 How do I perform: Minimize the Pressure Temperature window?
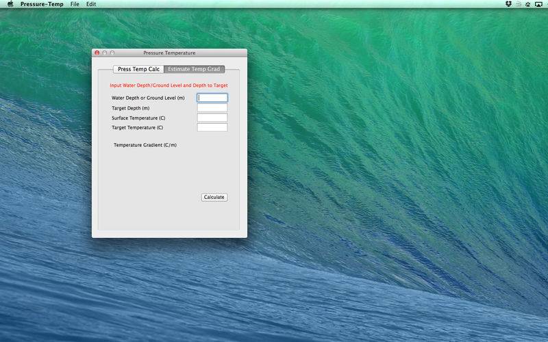(x=105, y=53)
